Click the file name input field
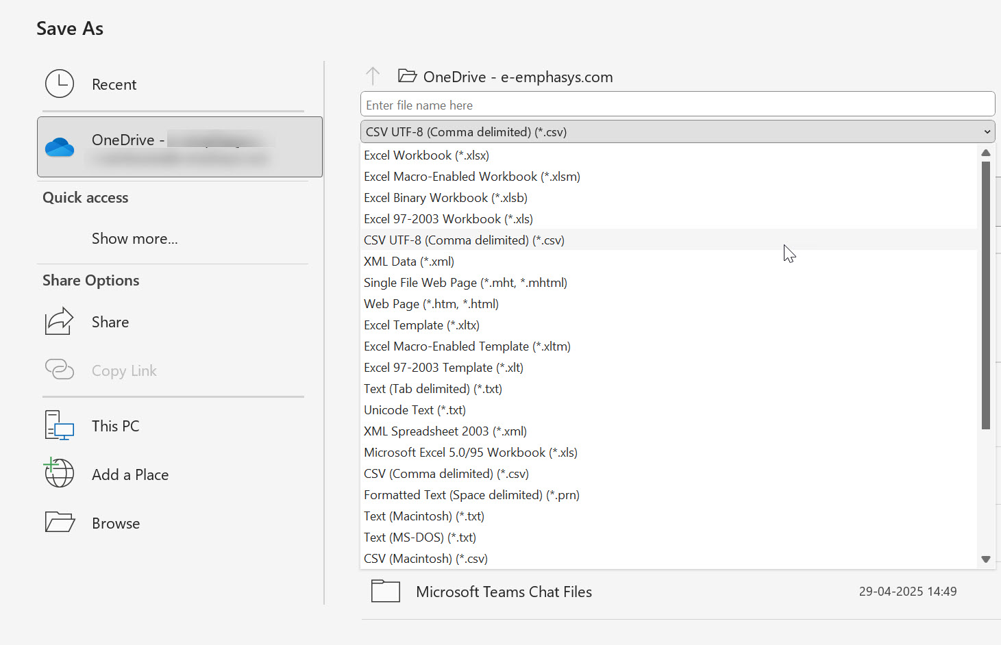This screenshot has width=1001, height=645. coord(678,104)
